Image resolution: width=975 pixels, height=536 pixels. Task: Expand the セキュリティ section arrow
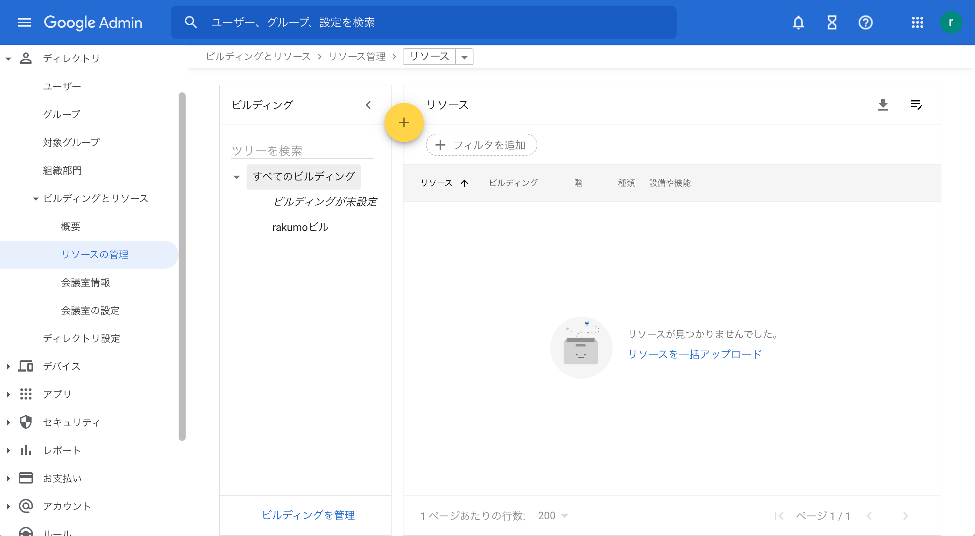pos(8,422)
